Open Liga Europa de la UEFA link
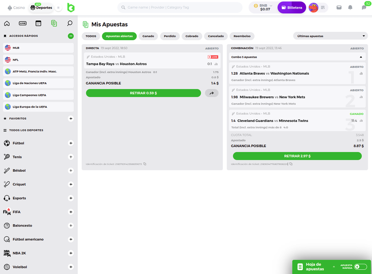This screenshot has height=274, width=372. click(x=38, y=107)
